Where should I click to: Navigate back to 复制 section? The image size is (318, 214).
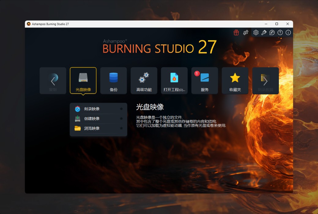coord(53,80)
